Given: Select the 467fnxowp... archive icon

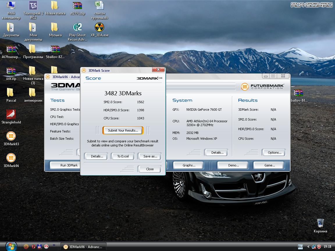Looking at the screenshot, I should 11,52.
